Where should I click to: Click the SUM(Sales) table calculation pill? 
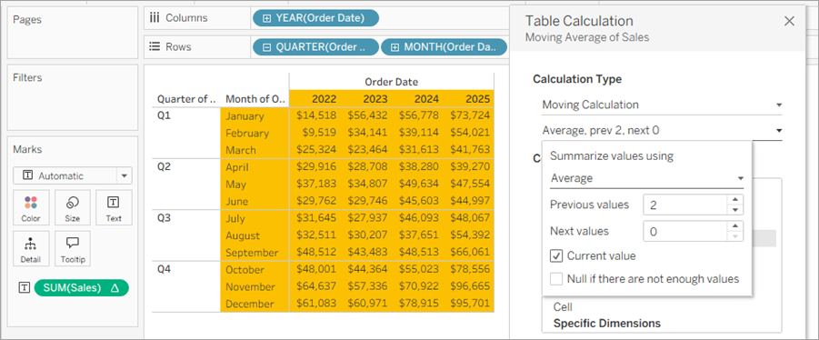pos(81,288)
